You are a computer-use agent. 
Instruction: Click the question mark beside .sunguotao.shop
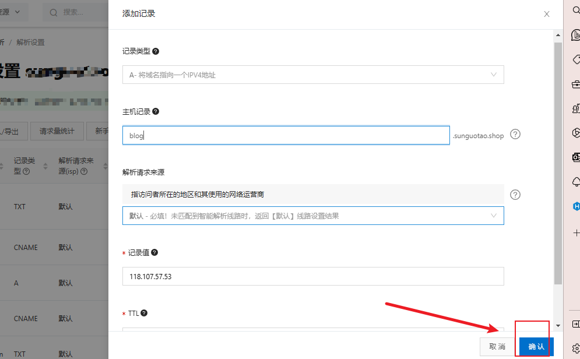tap(515, 135)
